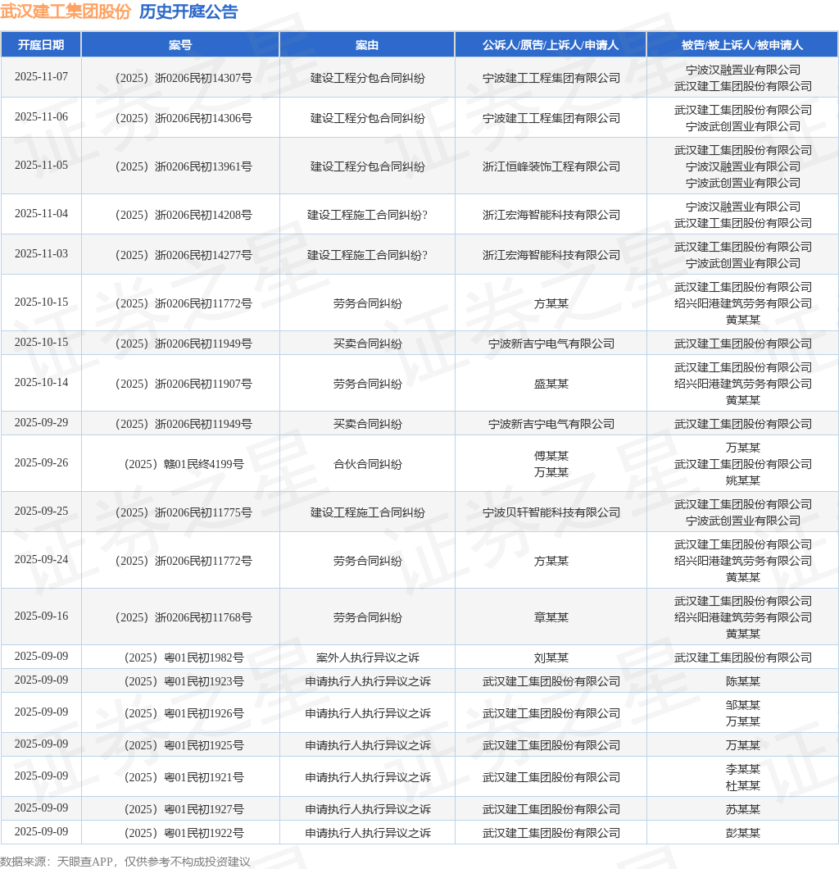Click 案外人执行异议之诉 case cause
The image size is (839, 869).
point(368,657)
